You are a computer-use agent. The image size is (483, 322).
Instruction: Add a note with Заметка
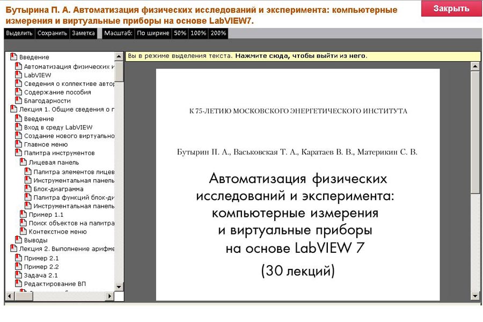[x=83, y=33]
